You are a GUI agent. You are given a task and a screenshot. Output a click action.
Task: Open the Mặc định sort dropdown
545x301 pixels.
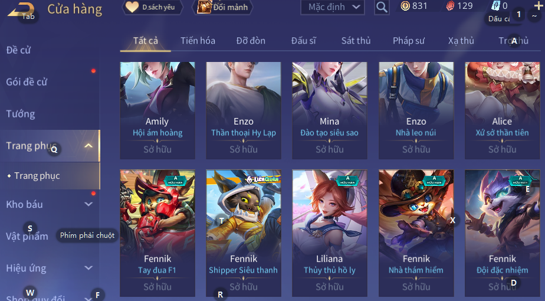click(333, 7)
